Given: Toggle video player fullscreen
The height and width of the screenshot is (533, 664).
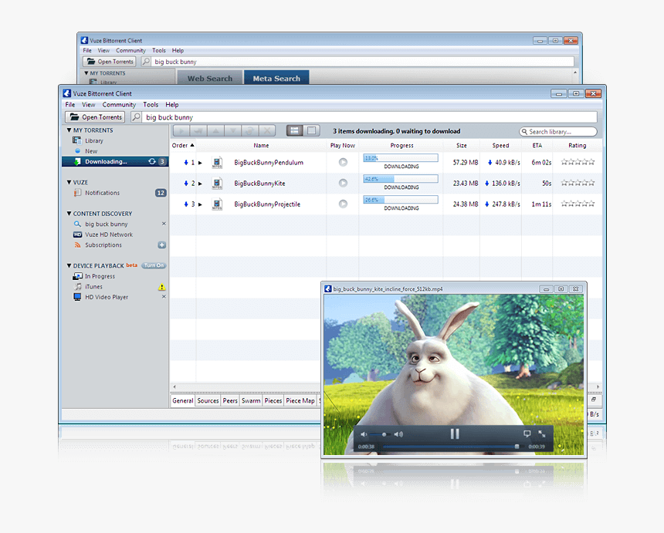Looking at the screenshot, I should coord(542,434).
